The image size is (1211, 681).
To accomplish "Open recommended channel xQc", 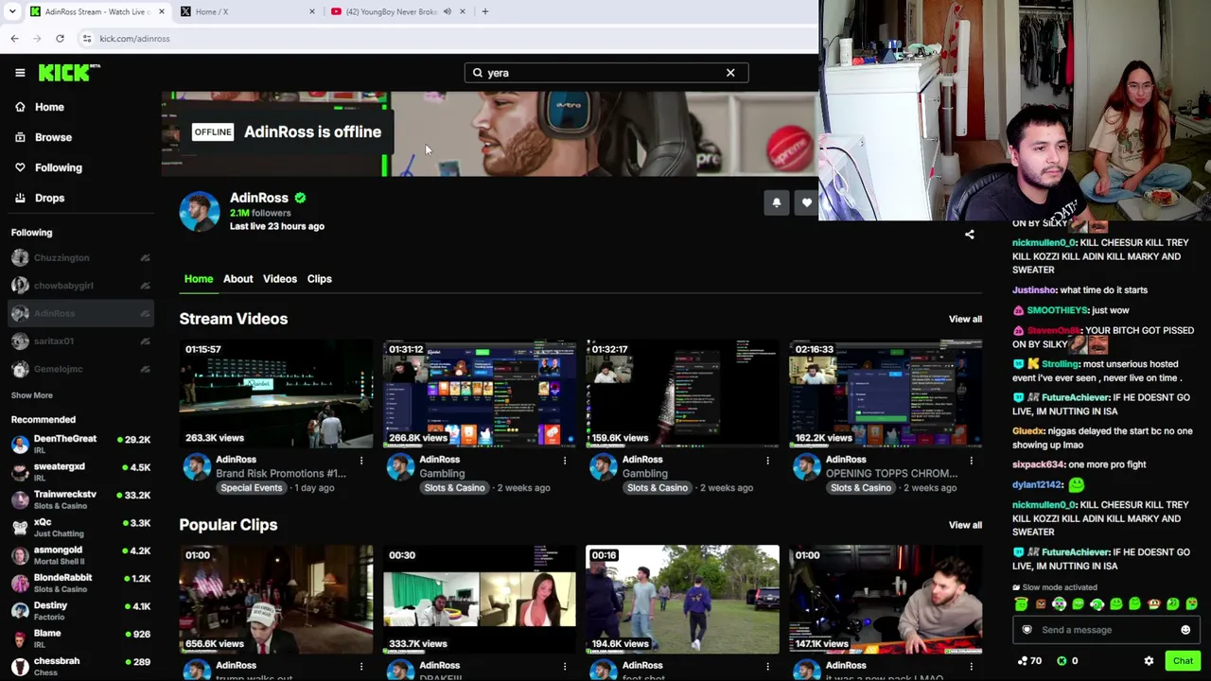I will click(81, 527).
